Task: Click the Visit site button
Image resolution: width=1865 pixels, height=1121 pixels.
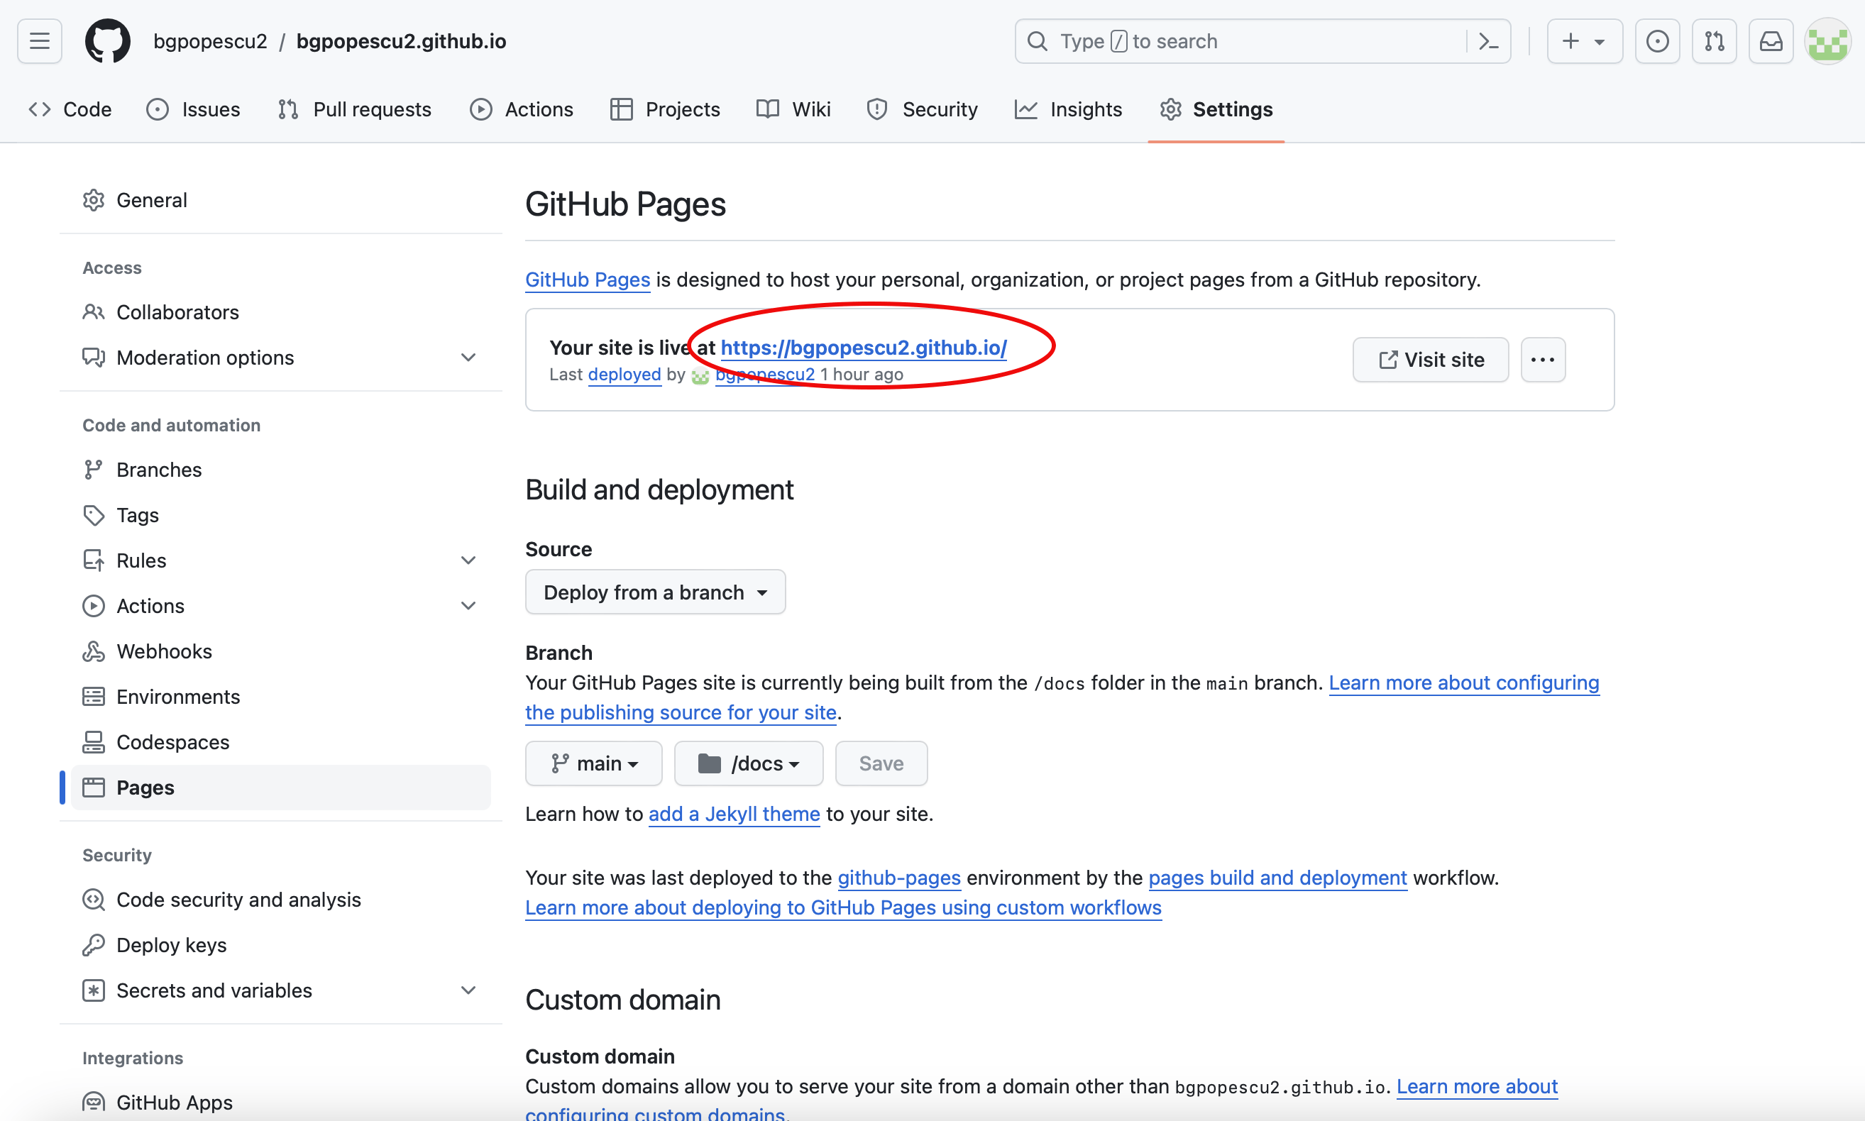Action: [1430, 360]
